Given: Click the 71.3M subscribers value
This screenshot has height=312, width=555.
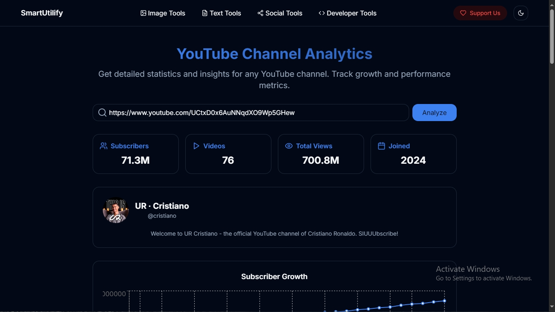Looking at the screenshot, I should 135,160.
